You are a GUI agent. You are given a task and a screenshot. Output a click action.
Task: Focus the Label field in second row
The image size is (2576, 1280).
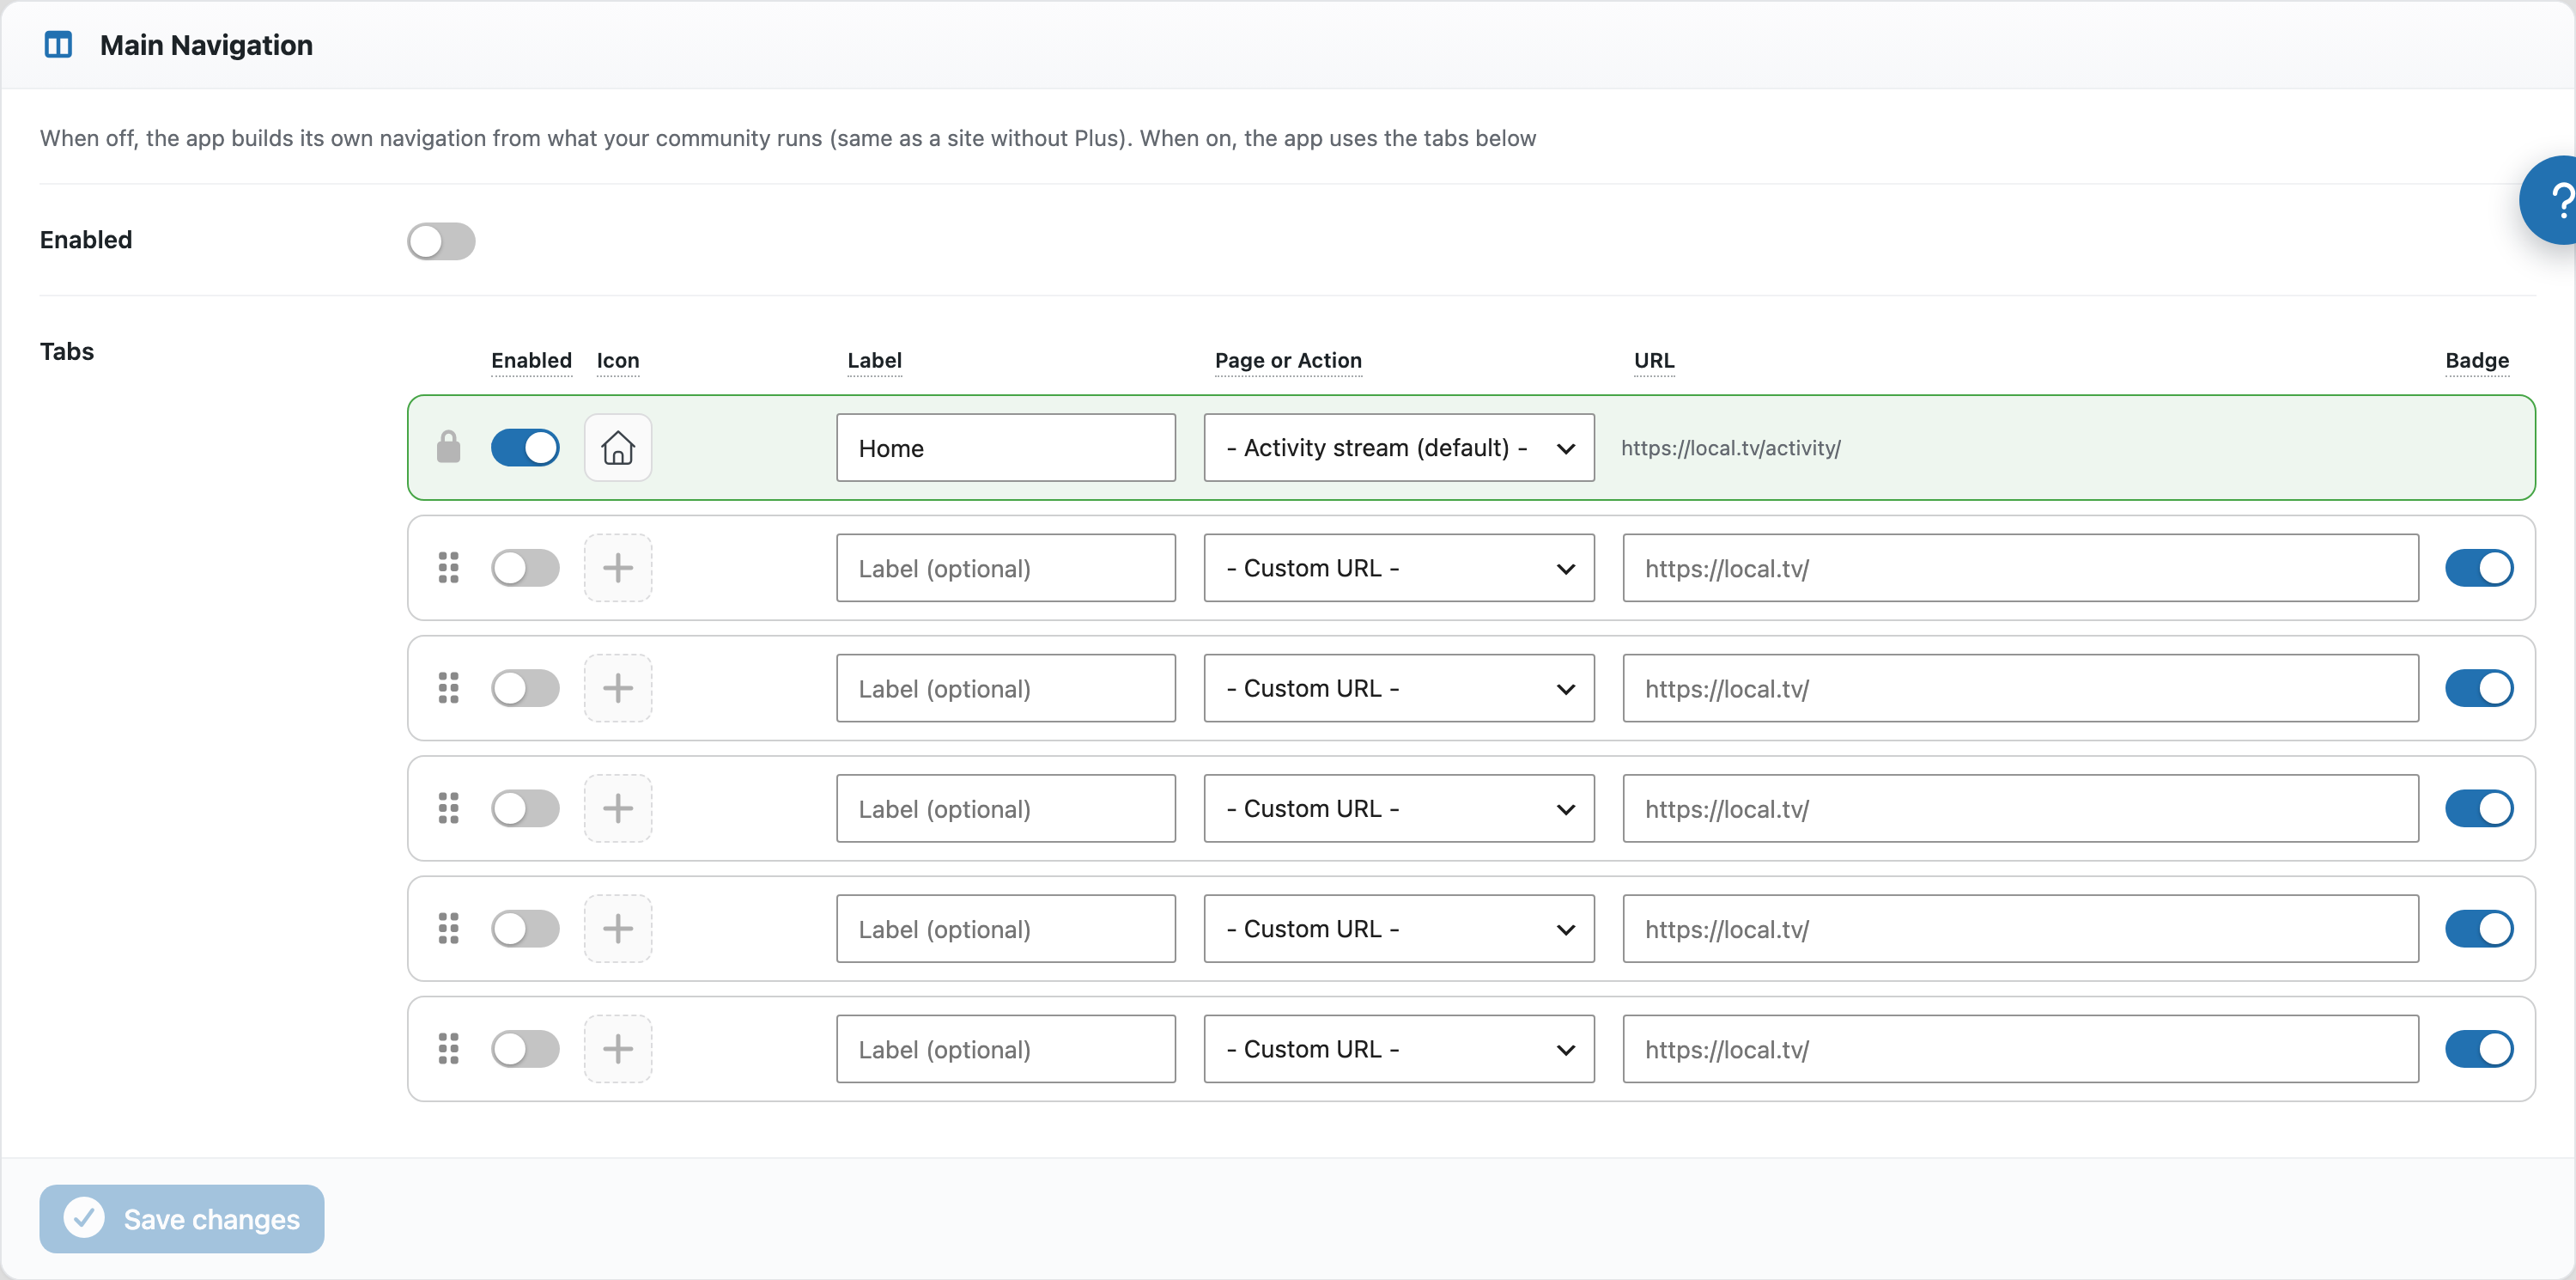pos(1006,568)
